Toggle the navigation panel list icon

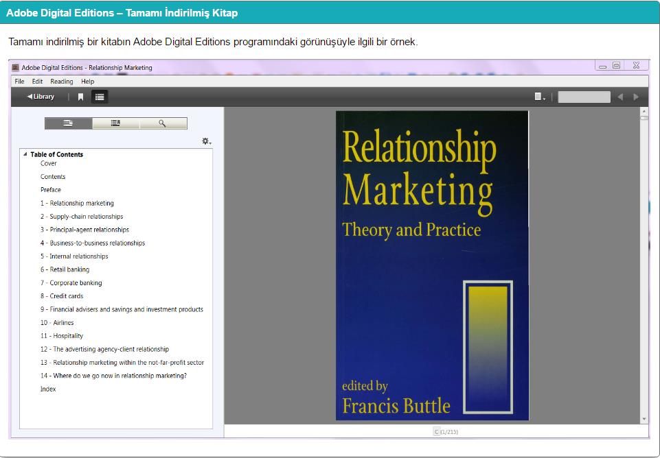[100, 97]
